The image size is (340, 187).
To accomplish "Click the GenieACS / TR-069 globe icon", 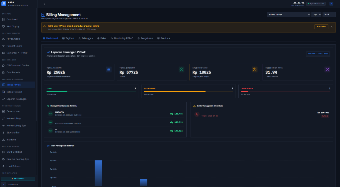I will [3, 53].
